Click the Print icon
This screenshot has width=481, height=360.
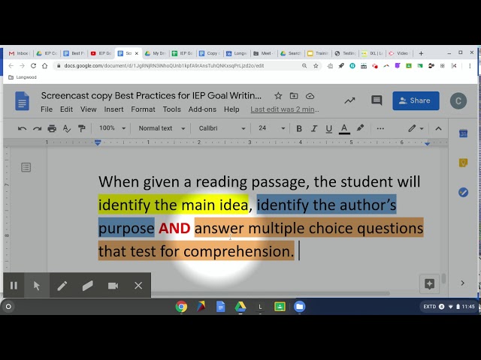pyautogui.click(x=52, y=128)
